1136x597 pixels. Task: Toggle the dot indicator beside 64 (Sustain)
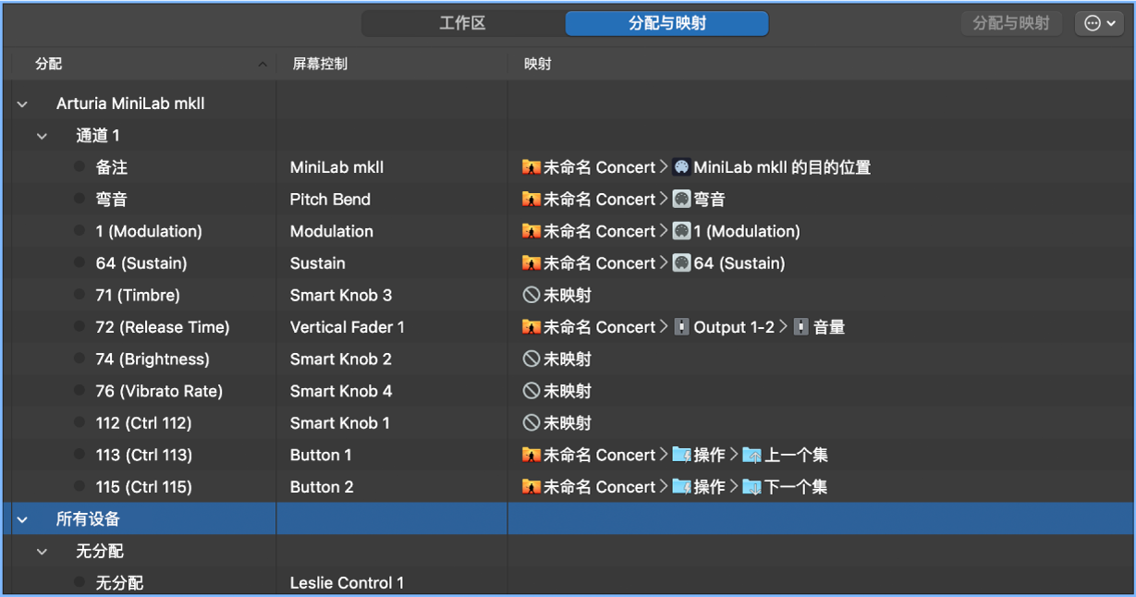tap(79, 263)
